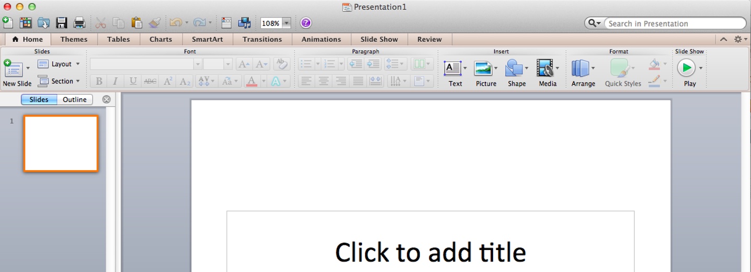Switch to the Animations tab

321,39
